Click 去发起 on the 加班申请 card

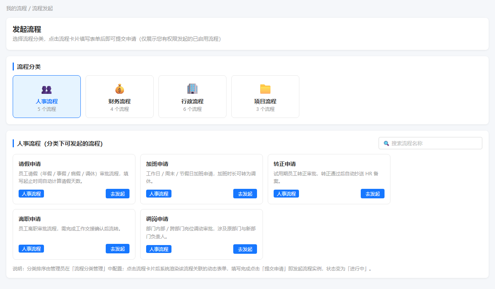coord(245,194)
